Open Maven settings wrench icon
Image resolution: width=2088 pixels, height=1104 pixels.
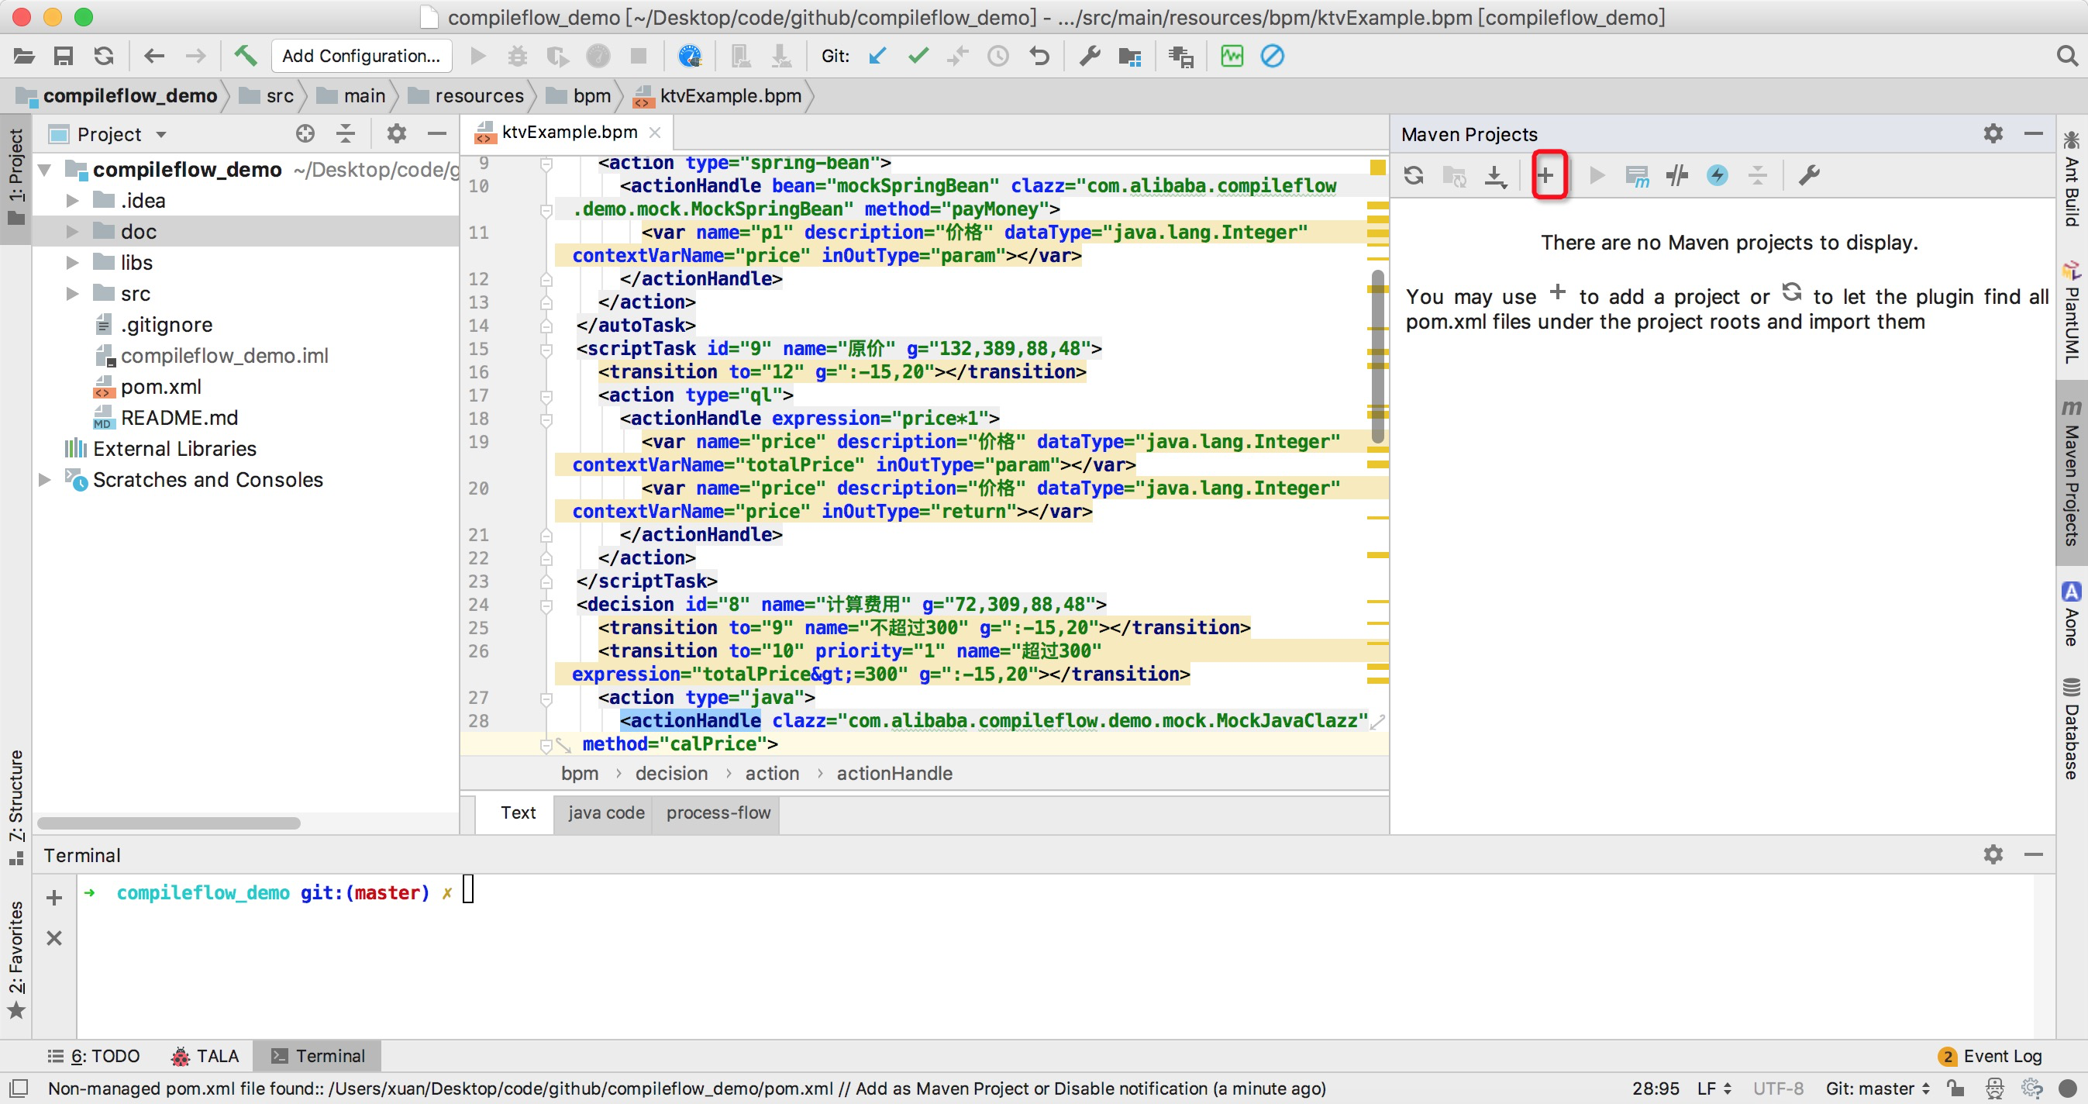[x=1809, y=175]
